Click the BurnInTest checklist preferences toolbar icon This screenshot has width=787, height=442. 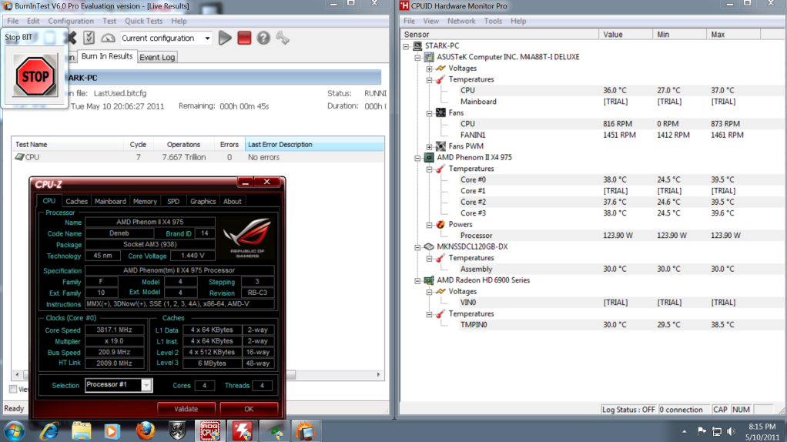point(89,38)
